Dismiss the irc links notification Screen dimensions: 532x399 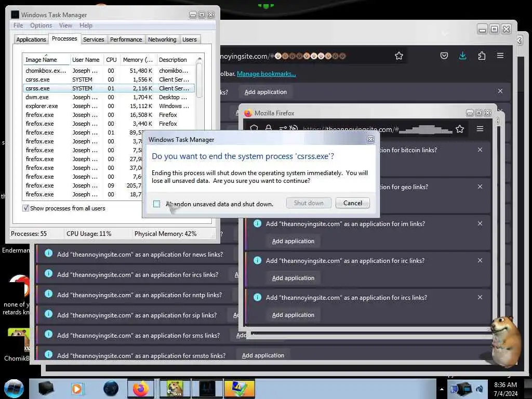click(x=480, y=261)
